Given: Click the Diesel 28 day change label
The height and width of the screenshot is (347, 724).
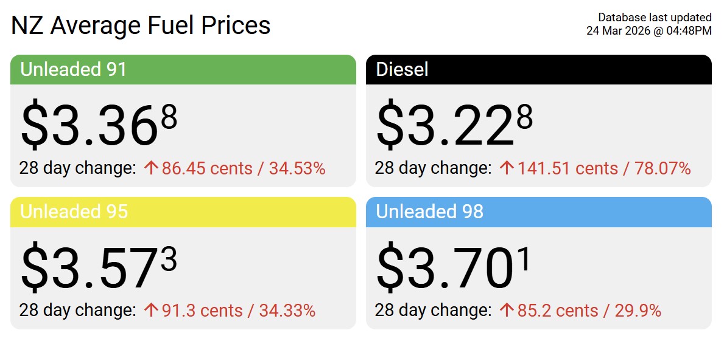Looking at the screenshot, I should (433, 168).
